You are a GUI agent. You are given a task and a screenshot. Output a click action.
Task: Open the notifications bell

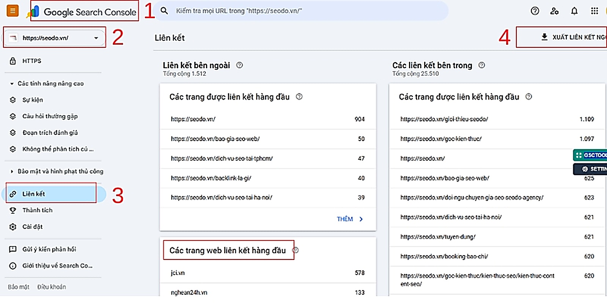[x=574, y=11]
